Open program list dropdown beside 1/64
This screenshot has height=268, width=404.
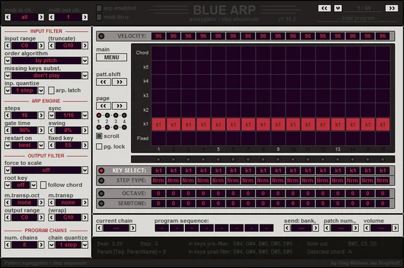pyautogui.click(x=338, y=8)
